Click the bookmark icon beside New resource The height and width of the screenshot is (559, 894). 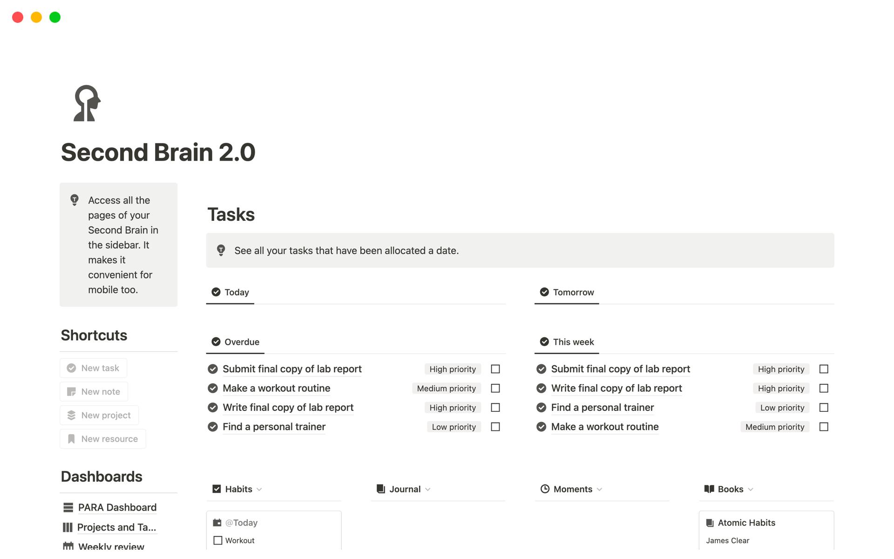click(x=71, y=438)
